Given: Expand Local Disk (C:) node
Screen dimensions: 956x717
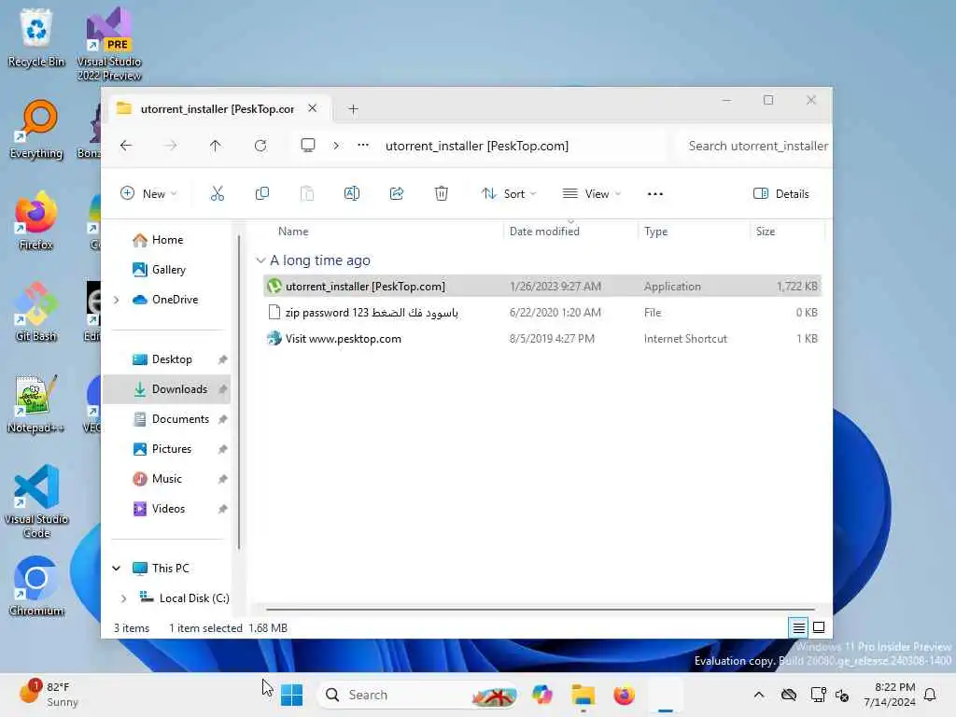Looking at the screenshot, I should (x=124, y=598).
